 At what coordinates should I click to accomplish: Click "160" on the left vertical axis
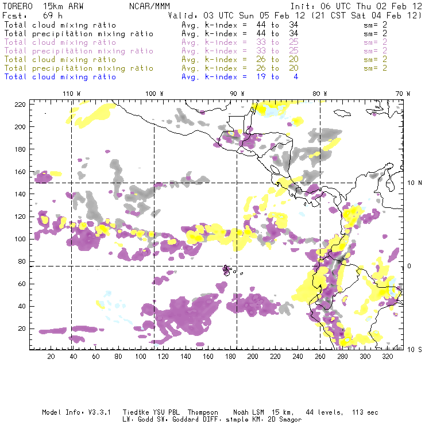20,172
